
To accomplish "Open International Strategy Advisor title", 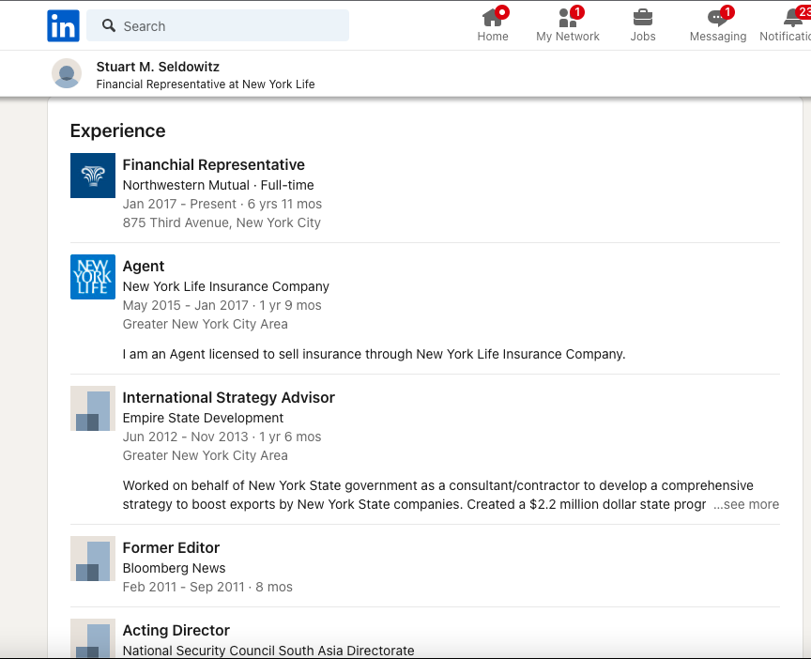I will 229,398.
